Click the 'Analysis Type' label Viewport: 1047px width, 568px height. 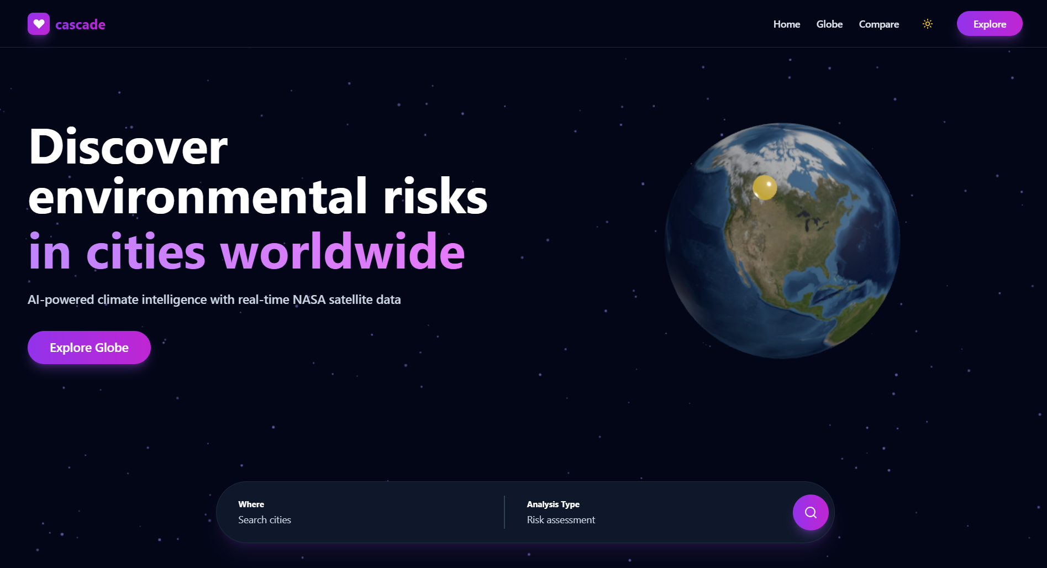tap(553, 504)
